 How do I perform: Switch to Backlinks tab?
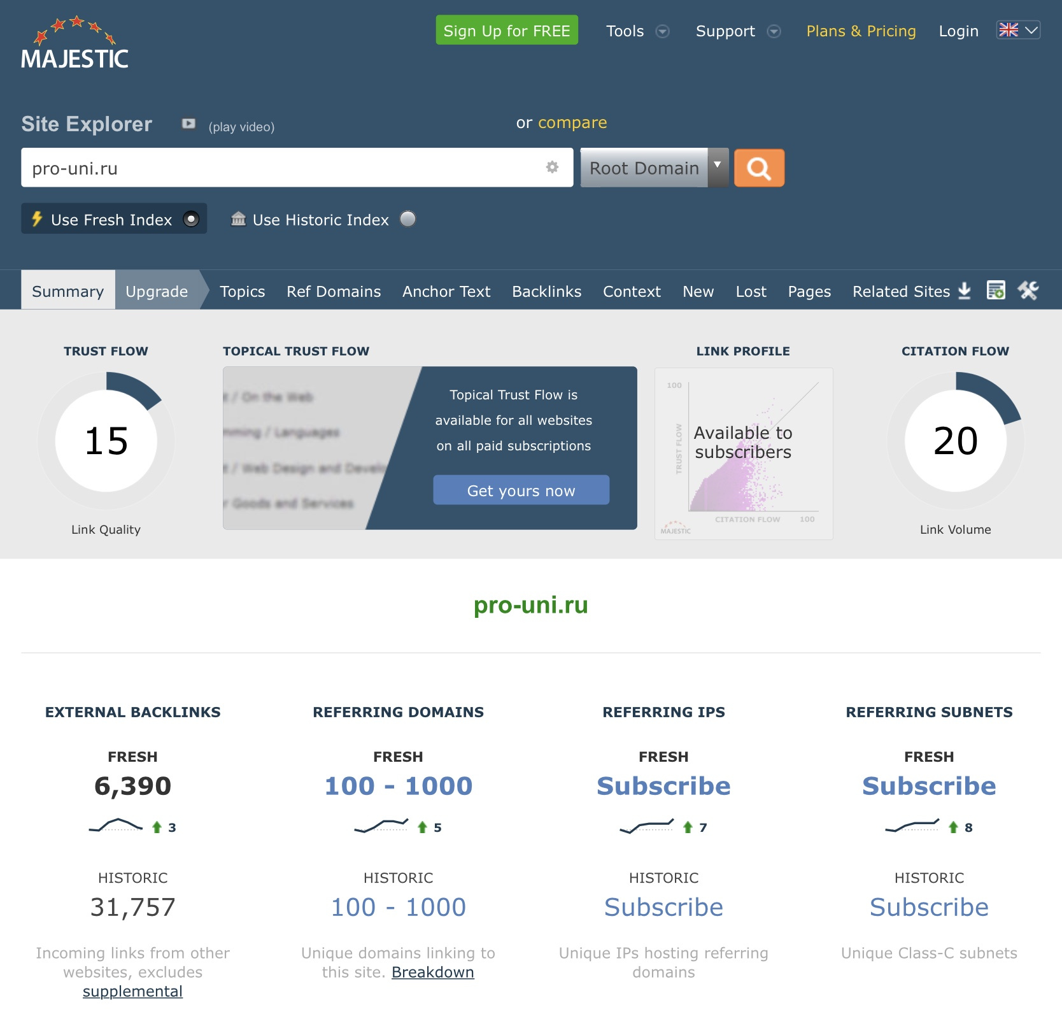pos(546,291)
